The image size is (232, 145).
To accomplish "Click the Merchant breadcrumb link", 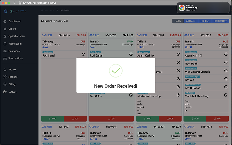I will (49, 10).
